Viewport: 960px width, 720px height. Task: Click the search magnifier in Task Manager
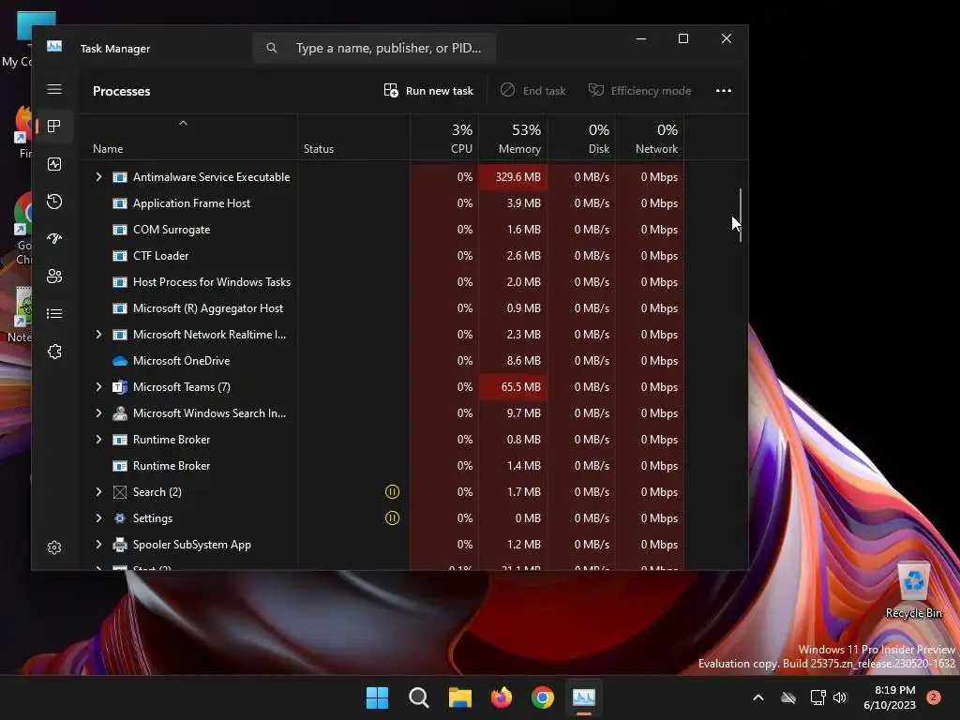click(x=272, y=48)
